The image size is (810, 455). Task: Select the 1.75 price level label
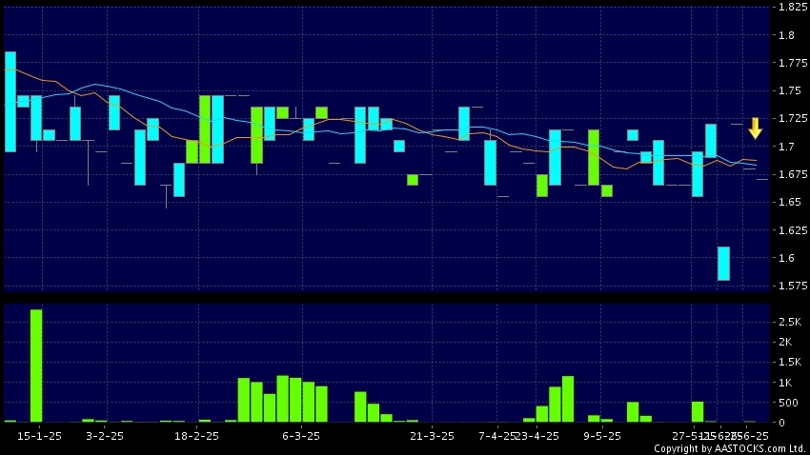[790, 90]
